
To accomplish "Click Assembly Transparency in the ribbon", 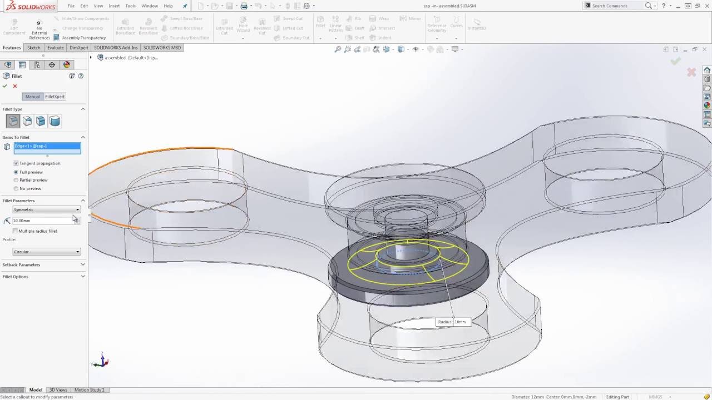I will (80, 38).
